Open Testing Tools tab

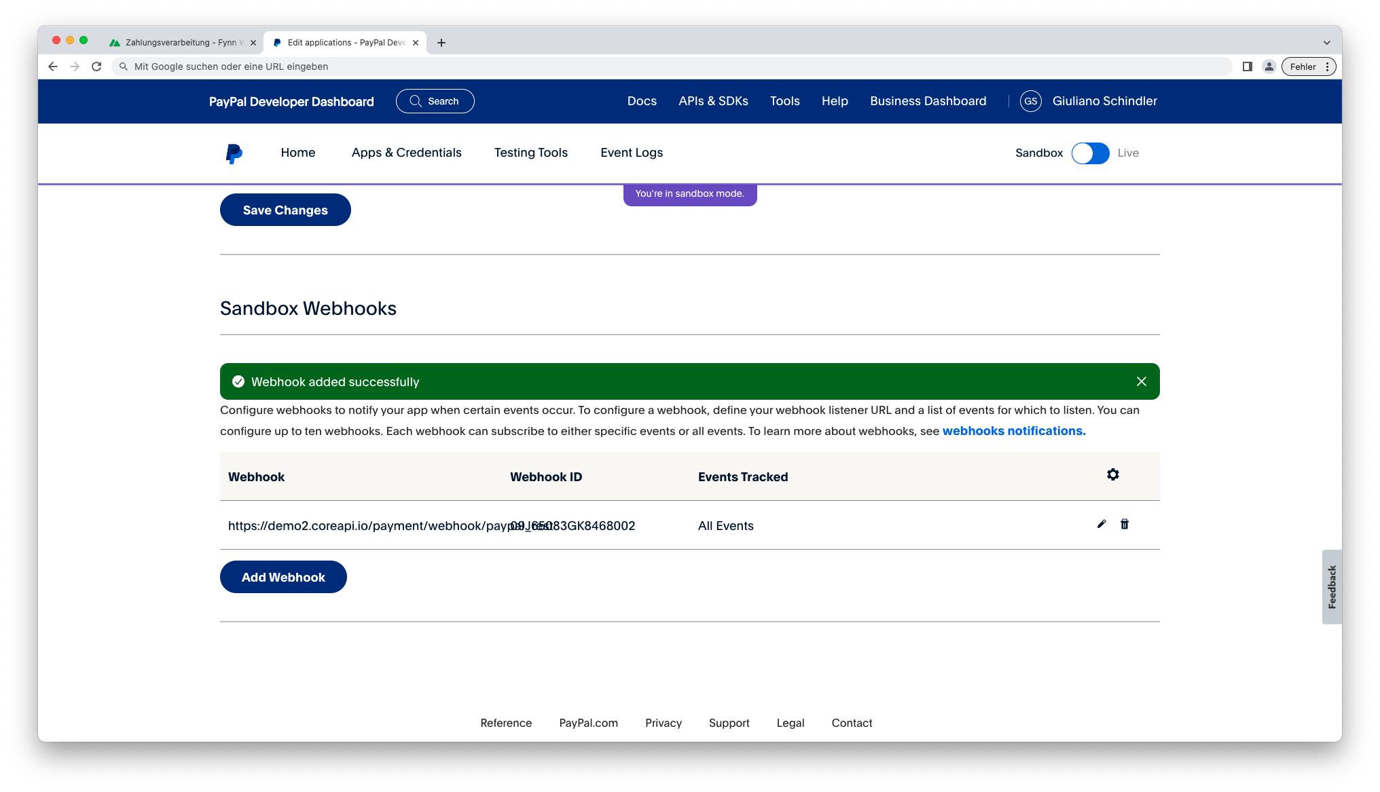point(530,153)
